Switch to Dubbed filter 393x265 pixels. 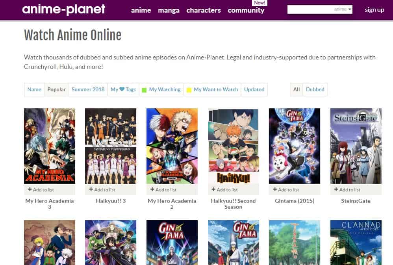(315, 89)
